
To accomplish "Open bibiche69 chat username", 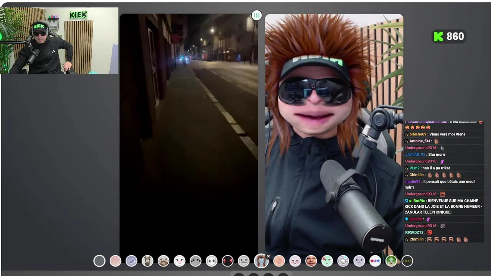I will [x=418, y=134].
